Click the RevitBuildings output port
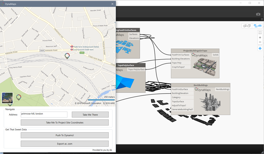The height and width of the screenshot is (154, 264). (223, 89)
